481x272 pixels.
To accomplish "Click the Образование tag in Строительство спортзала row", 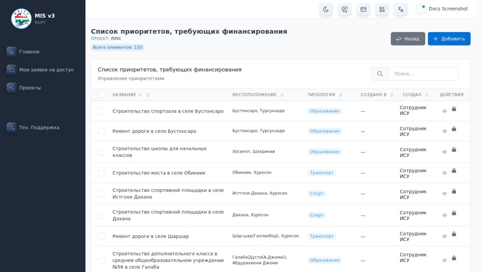I will click(325, 111).
